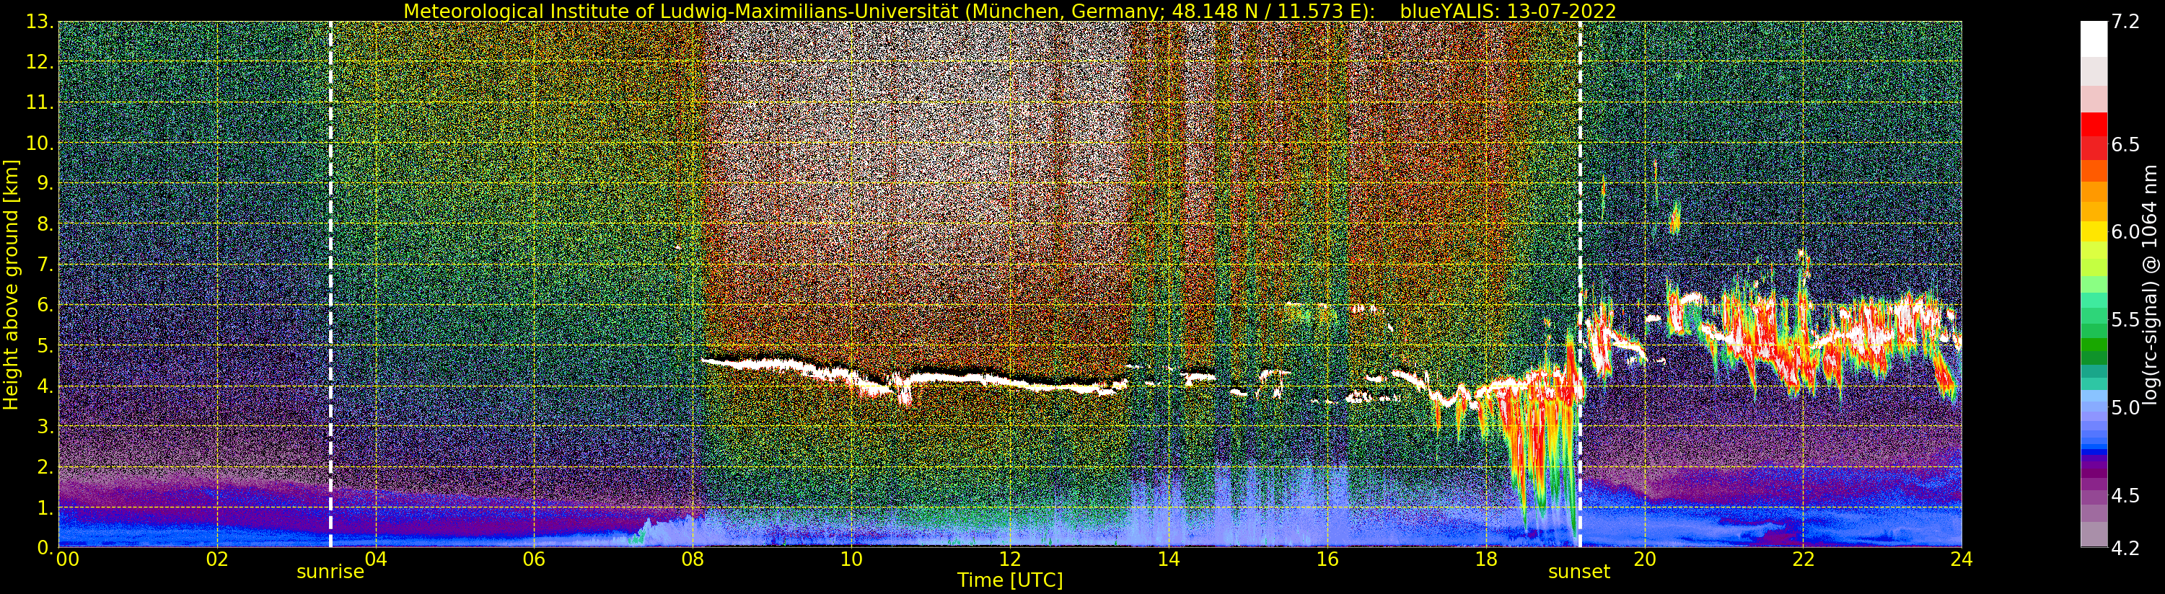Click the colorbar value '5.5'

[2125, 319]
